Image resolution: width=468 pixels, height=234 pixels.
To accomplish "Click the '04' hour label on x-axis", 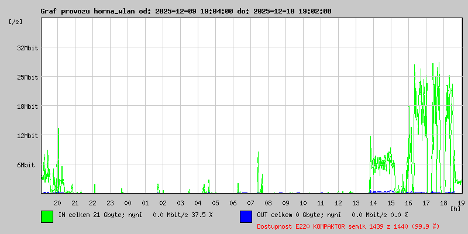I will (198, 203).
